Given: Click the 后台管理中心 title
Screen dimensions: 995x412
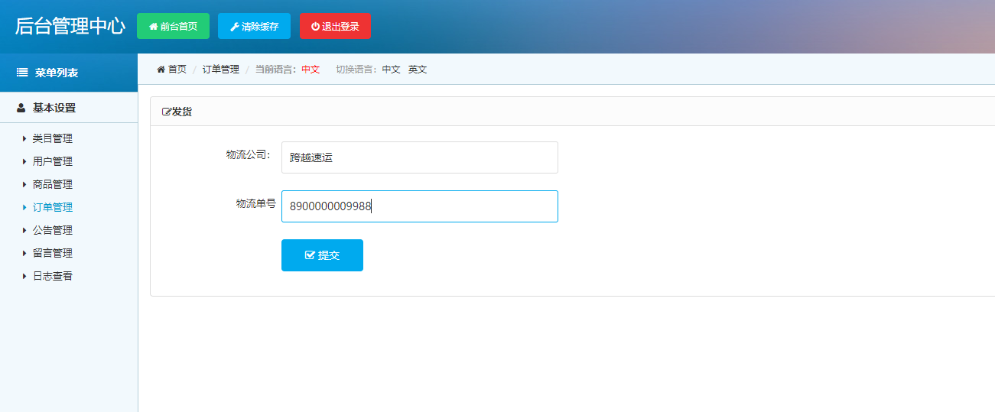Looking at the screenshot, I should click(x=70, y=26).
